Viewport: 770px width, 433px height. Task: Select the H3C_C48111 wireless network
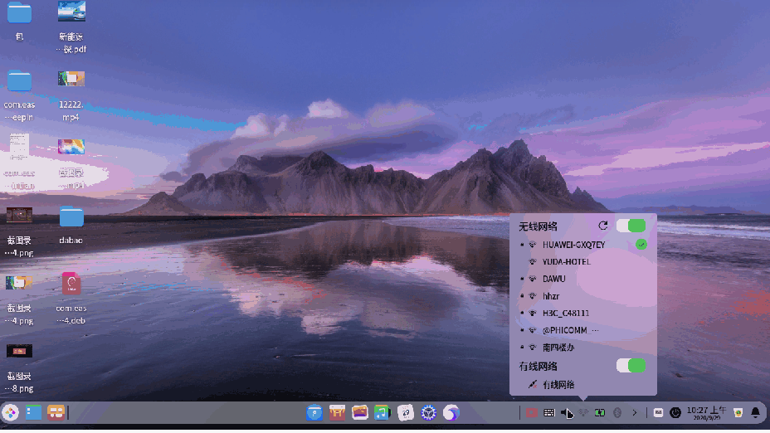tap(583, 313)
